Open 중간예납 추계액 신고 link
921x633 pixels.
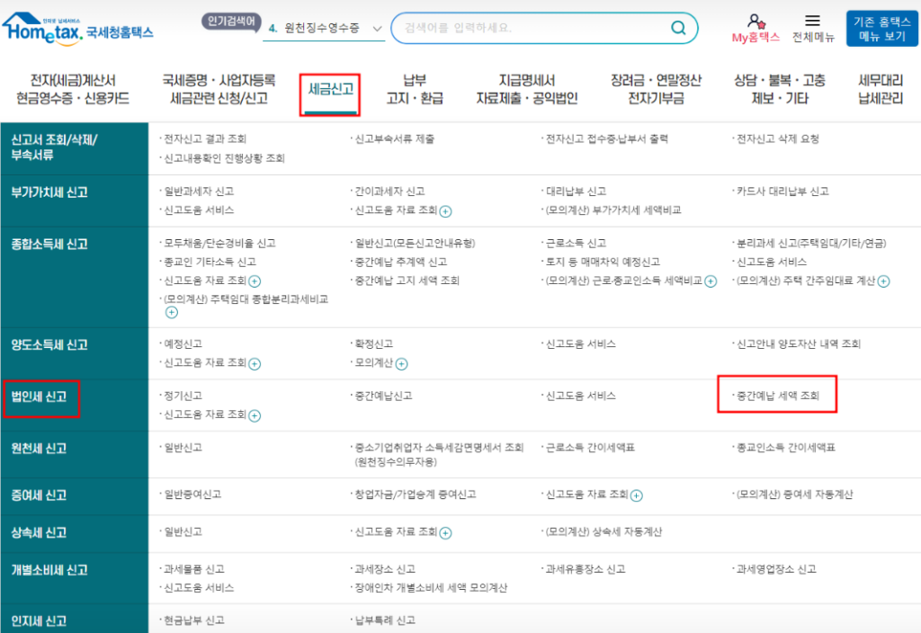[x=400, y=262]
